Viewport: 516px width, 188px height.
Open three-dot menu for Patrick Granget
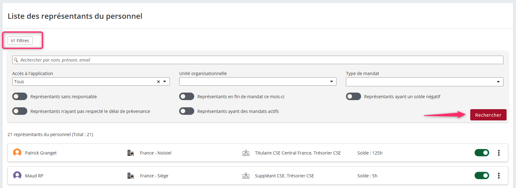tap(499, 153)
